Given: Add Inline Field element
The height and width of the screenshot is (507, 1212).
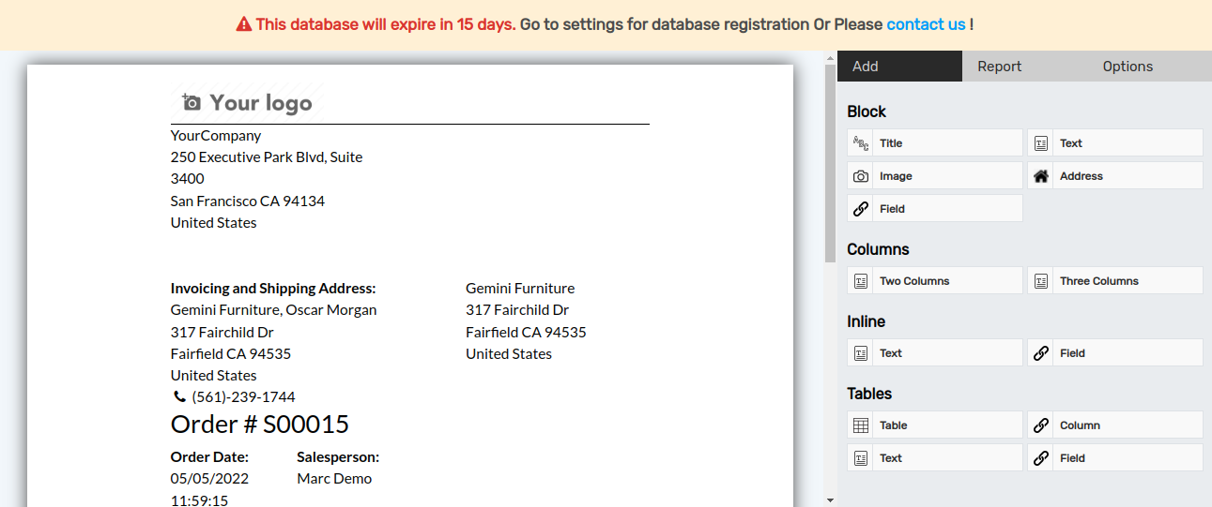Looking at the screenshot, I should [1115, 353].
